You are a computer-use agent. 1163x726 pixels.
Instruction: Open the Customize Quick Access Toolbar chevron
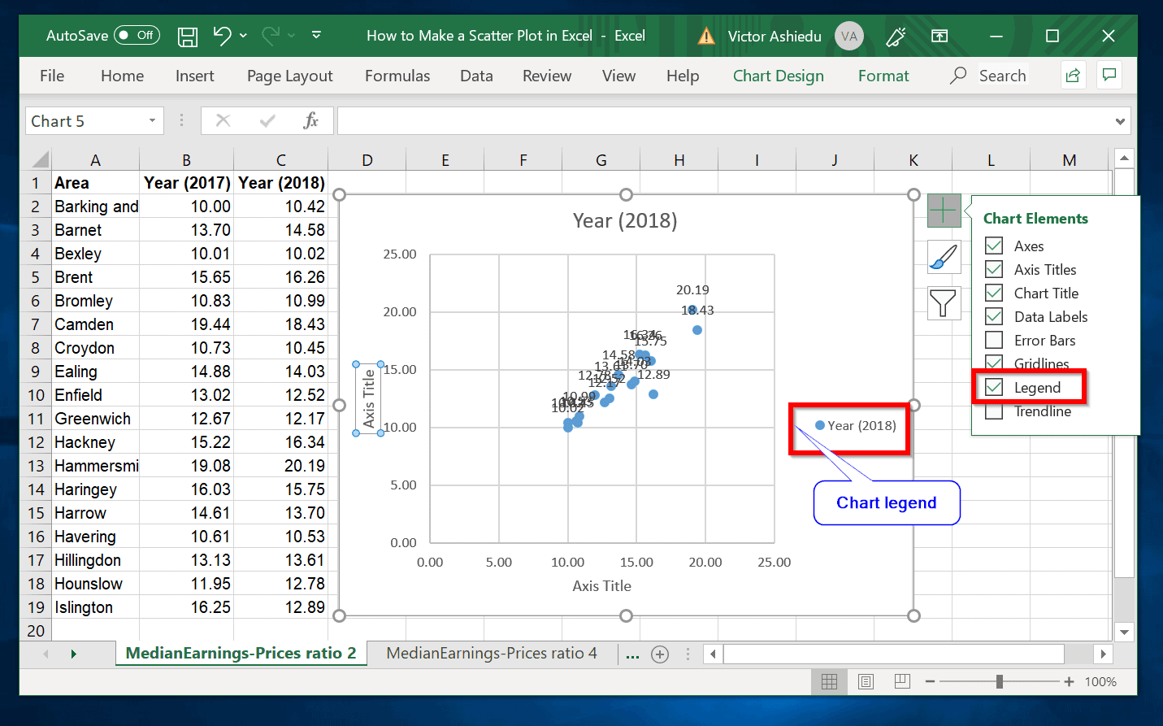(x=316, y=36)
